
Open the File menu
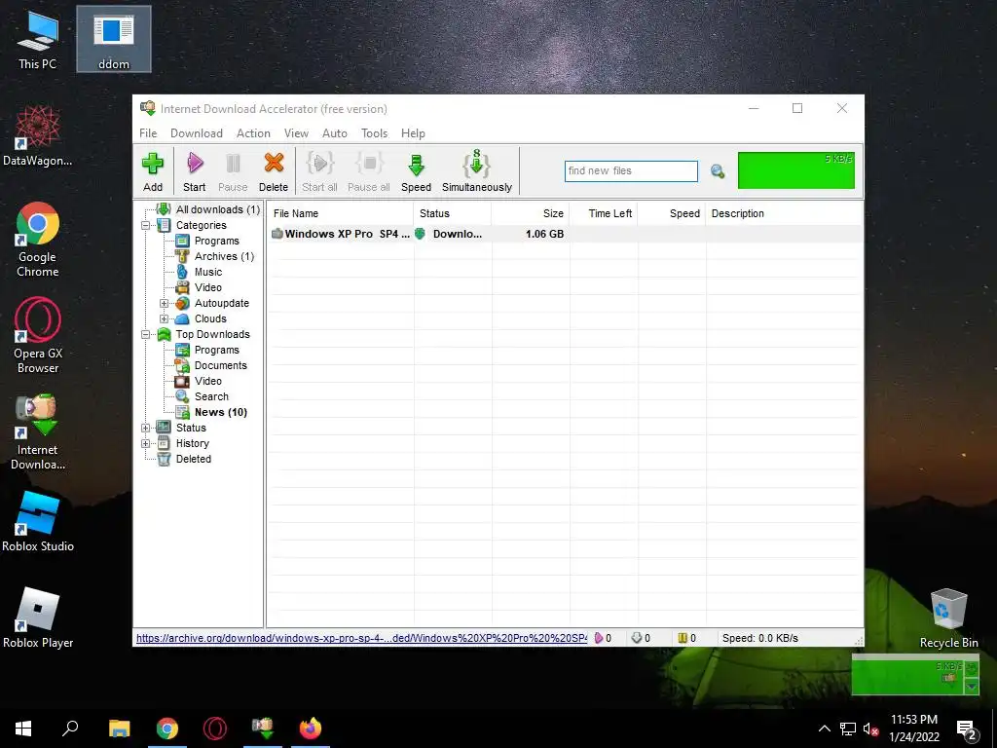(148, 132)
